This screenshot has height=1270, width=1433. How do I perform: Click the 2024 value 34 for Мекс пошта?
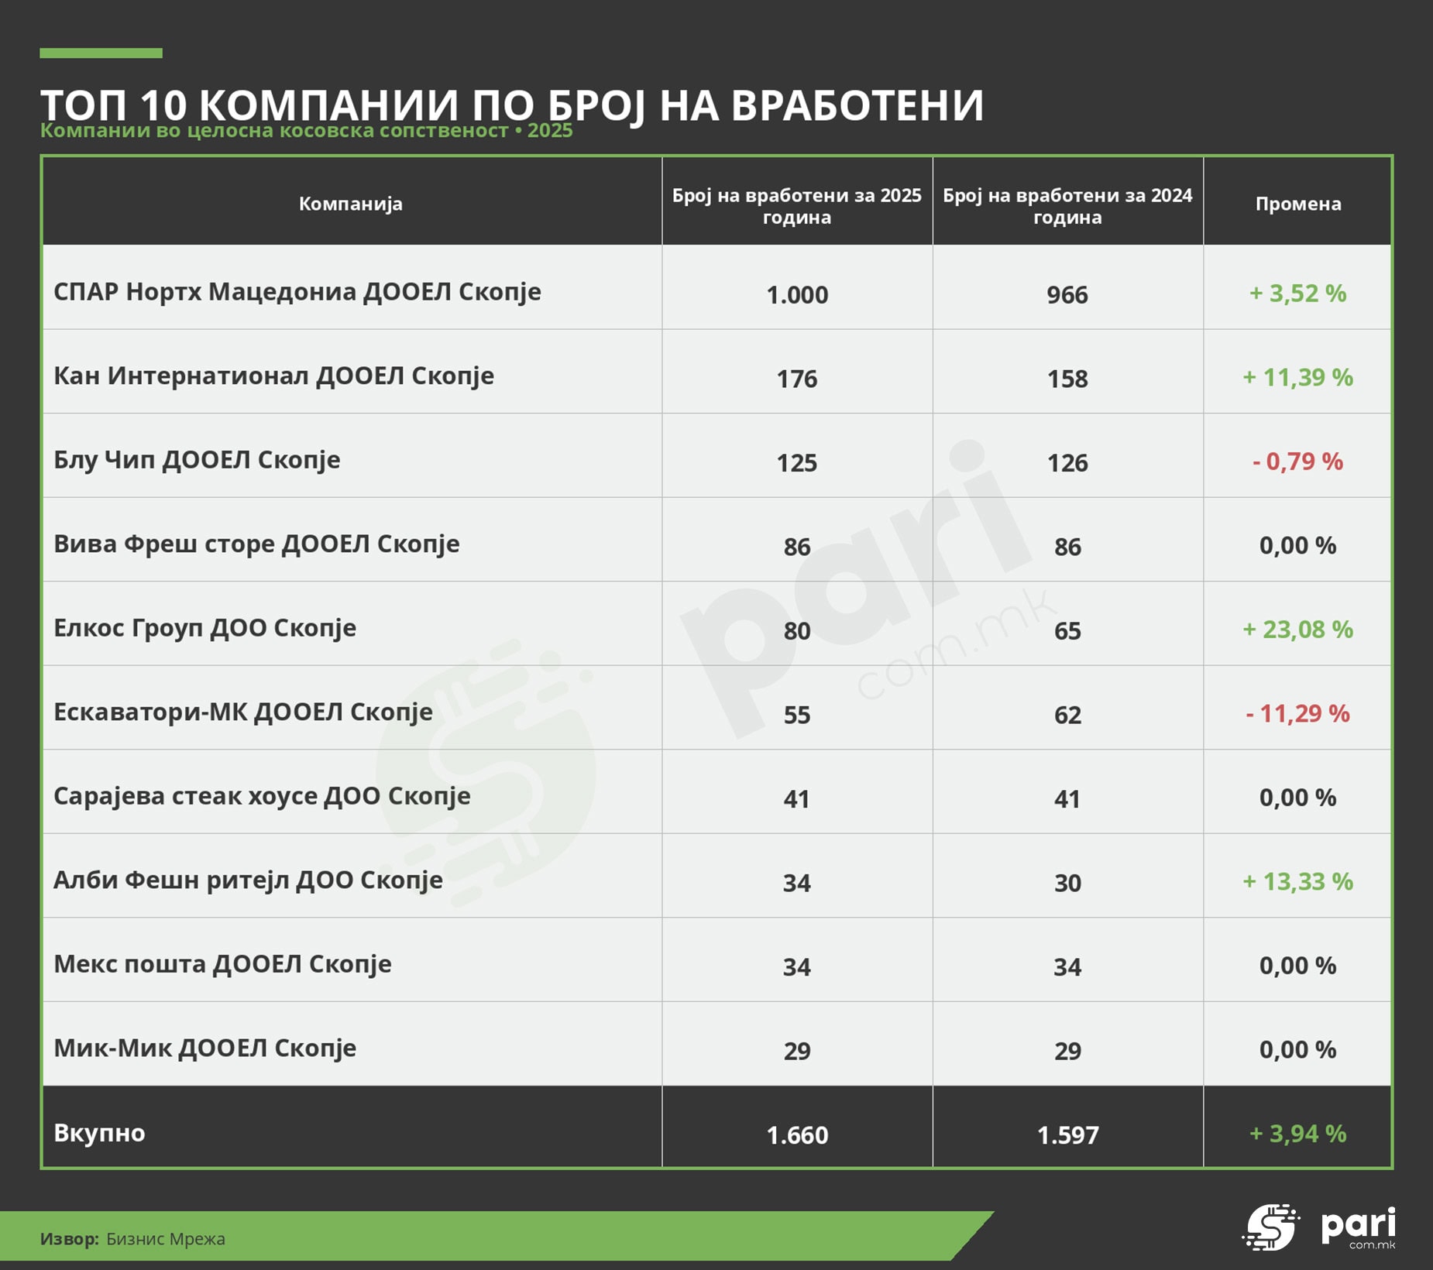point(1067,967)
